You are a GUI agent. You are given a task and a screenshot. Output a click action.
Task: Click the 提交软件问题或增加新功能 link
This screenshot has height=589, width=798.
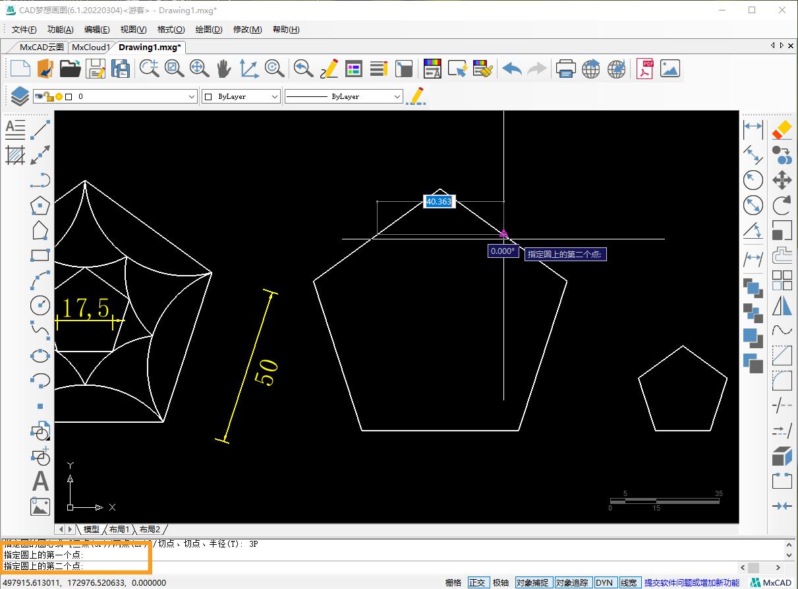[691, 582]
